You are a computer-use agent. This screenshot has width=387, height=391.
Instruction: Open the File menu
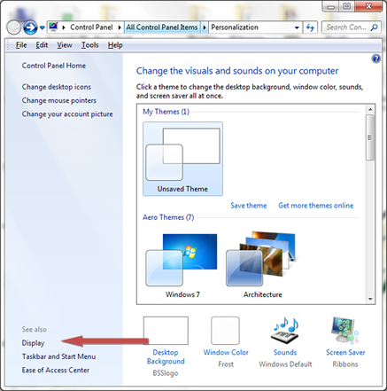coord(21,45)
